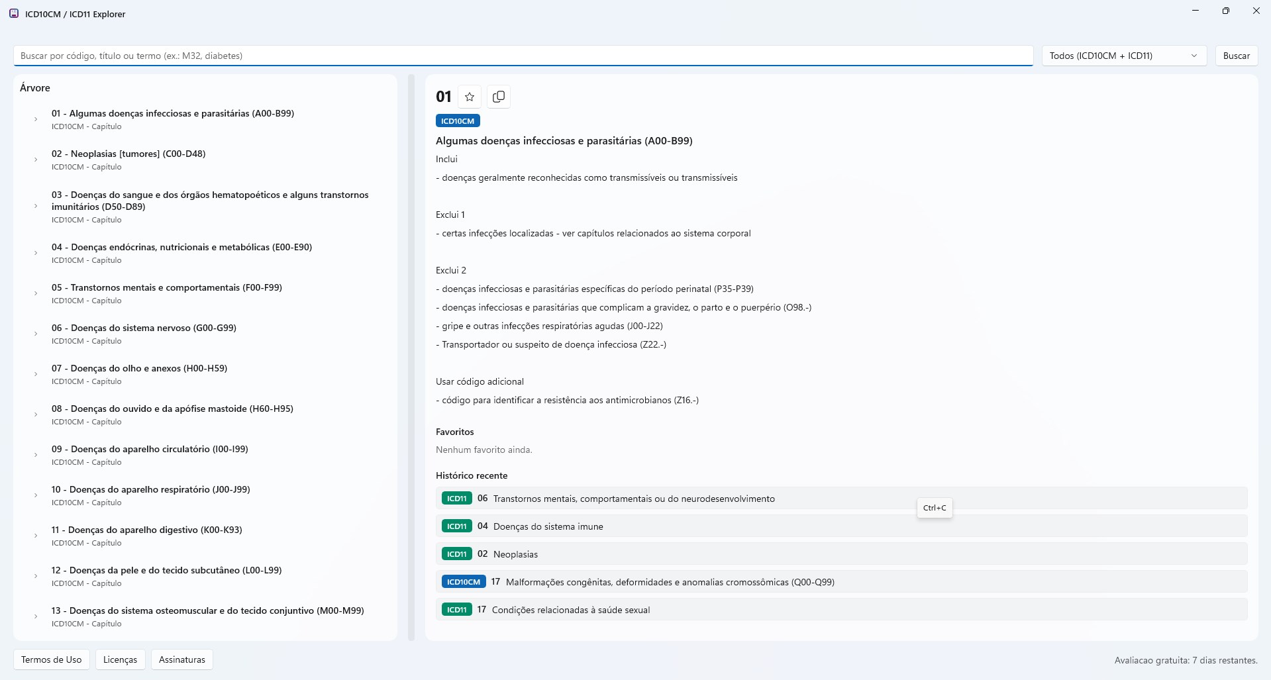This screenshot has height=680, width=1271.
Task: Open history entry 17 Malformações congênitas
Action: (x=841, y=581)
